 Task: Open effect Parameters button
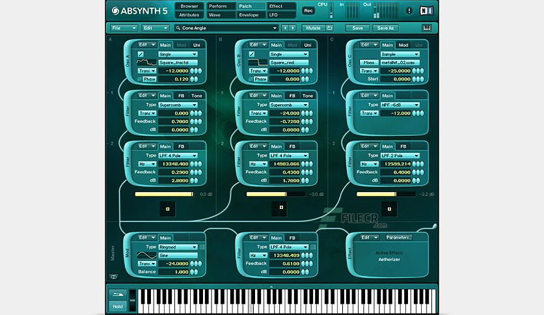pos(399,238)
